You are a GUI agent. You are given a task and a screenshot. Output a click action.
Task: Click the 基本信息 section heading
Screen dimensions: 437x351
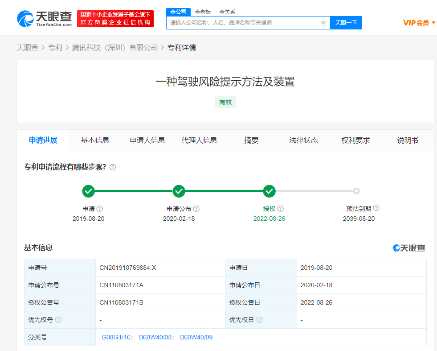point(38,248)
